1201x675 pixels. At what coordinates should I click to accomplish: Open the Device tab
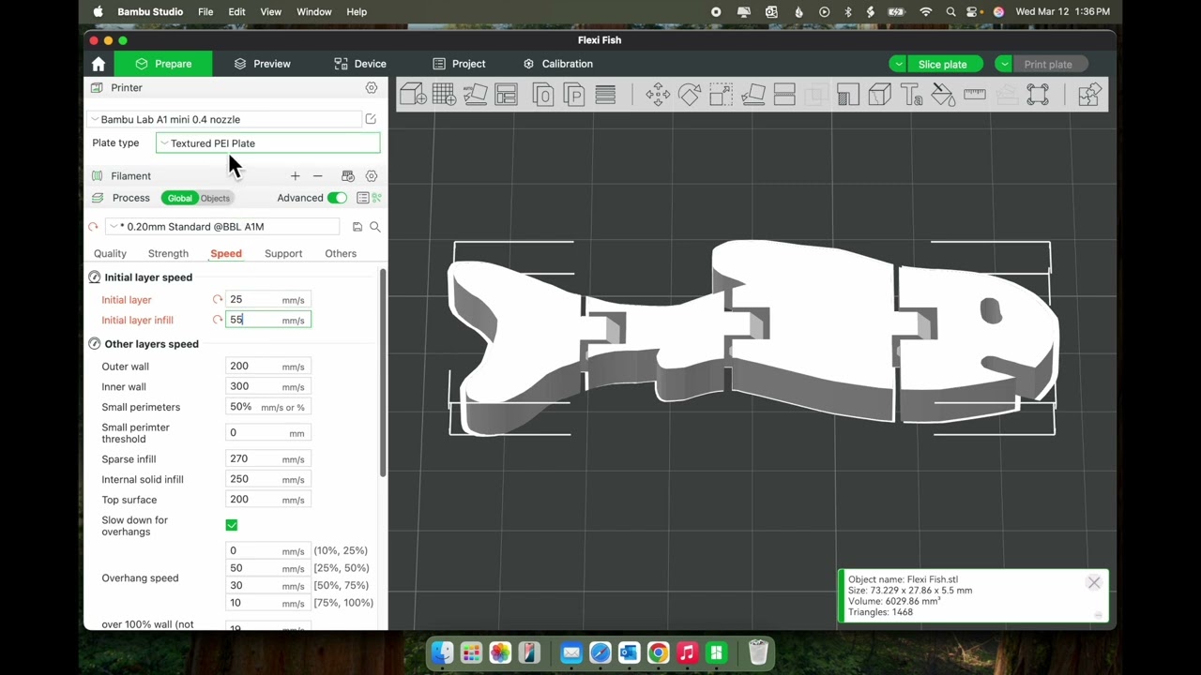[360, 64]
